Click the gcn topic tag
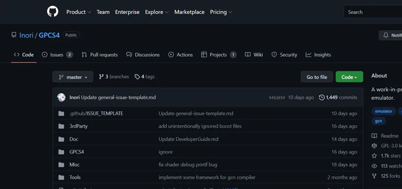This screenshot has height=189, width=402. click(378, 121)
